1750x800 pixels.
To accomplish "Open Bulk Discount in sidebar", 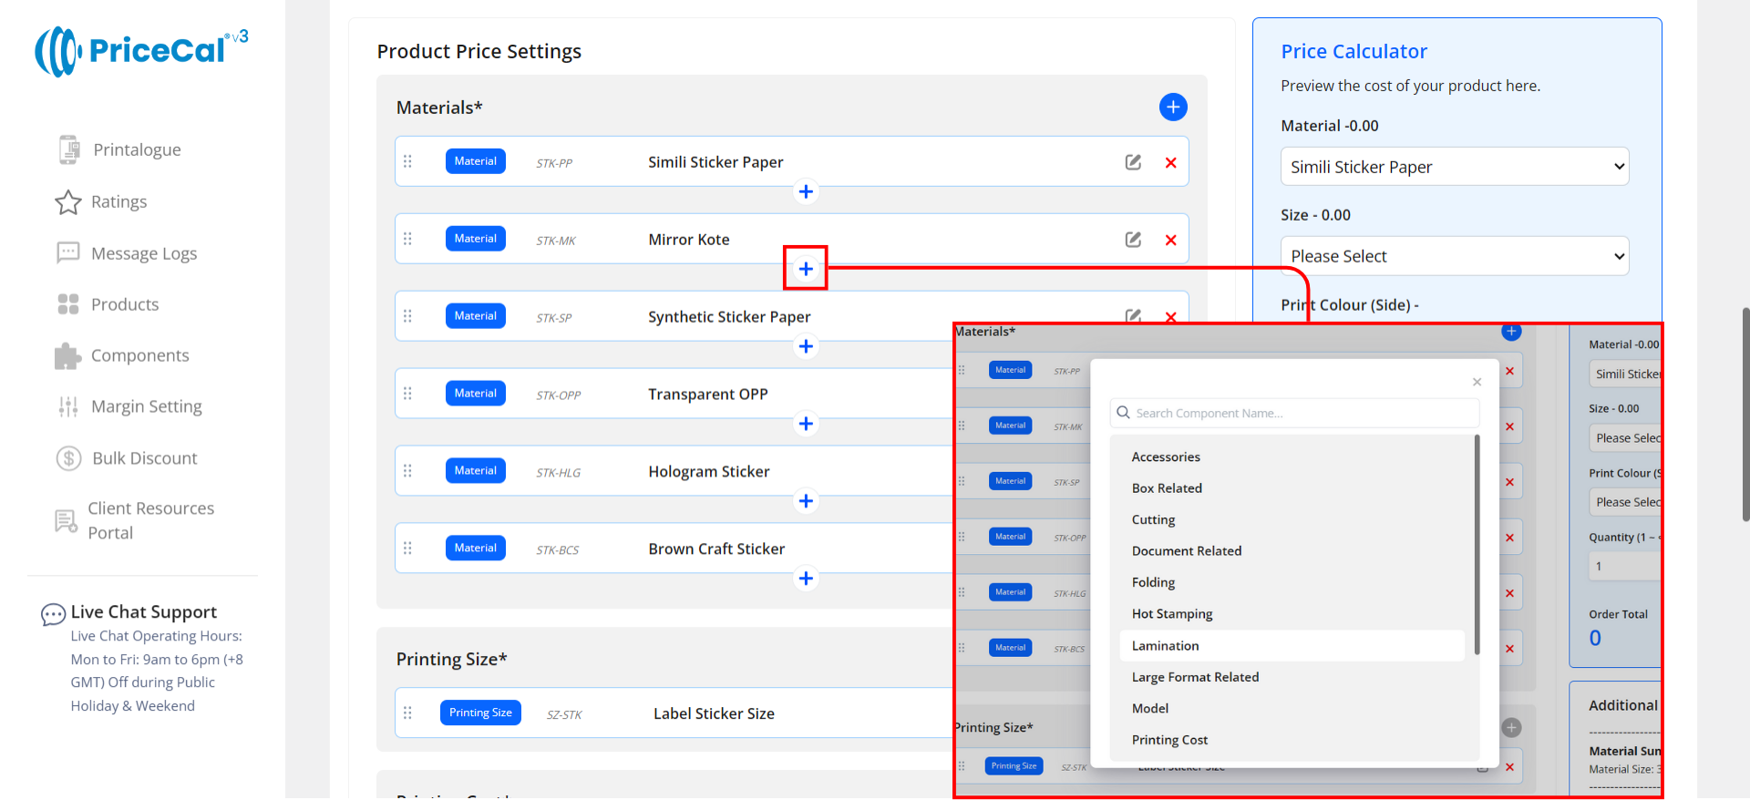I will pyautogui.click(x=144, y=458).
